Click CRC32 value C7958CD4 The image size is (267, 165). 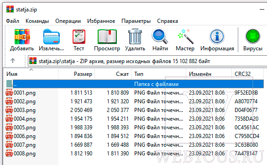click(x=247, y=136)
